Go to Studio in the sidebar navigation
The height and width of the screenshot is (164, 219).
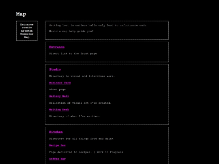(27, 28)
